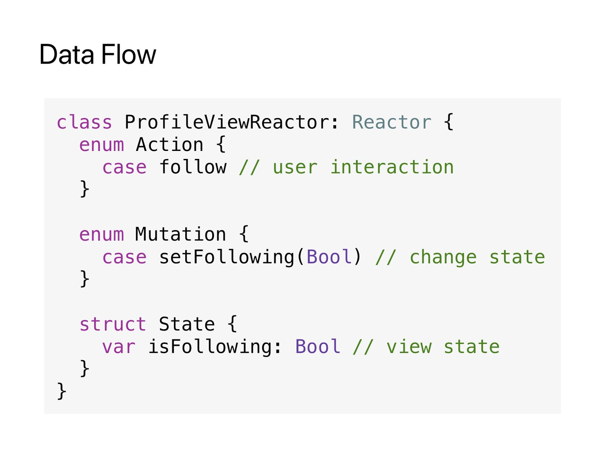This screenshot has height=454, width=605.
Task: Select the Mutation enum name
Action: 181,235
